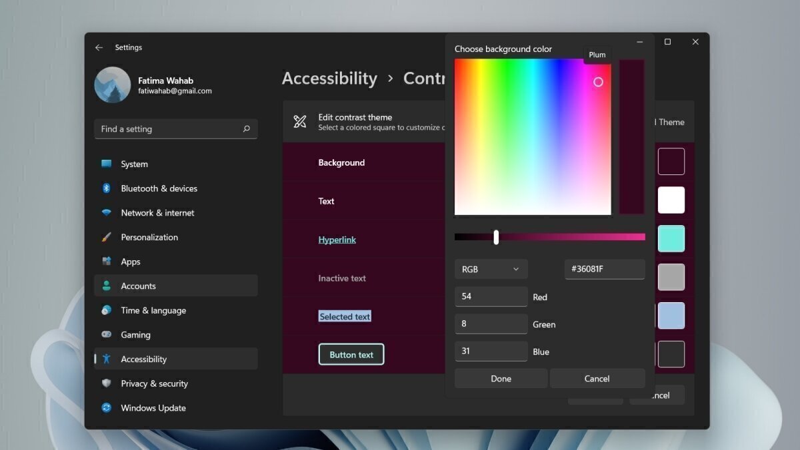
Task: Select the System icon in the sidebar
Action: (x=107, y=164)
